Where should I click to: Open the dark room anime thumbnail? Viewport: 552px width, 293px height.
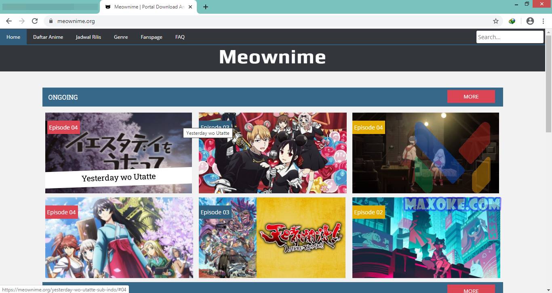coord(426,153)
